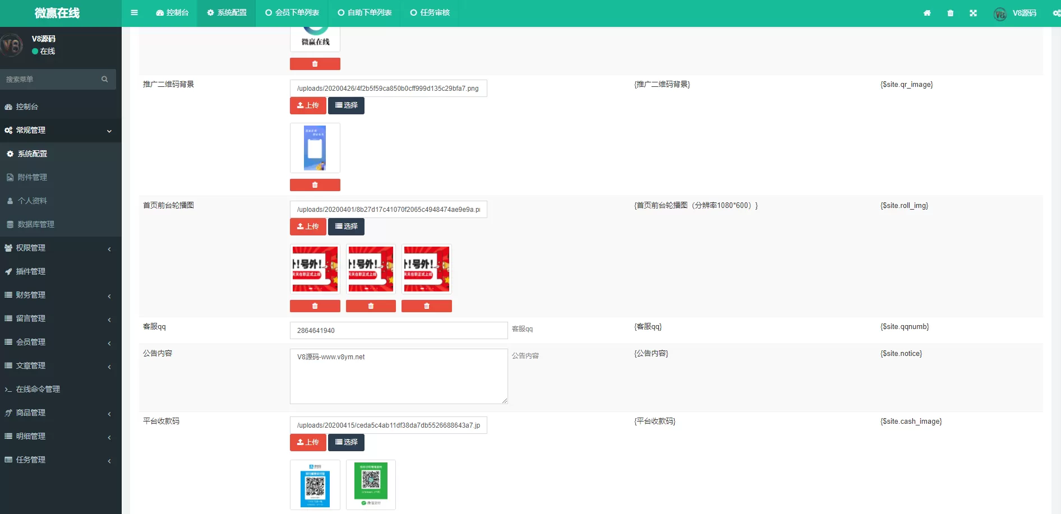Toggle fullscreen icon in top bar
The width and height of the screenshot is (1061, 514).
point(973,13)
